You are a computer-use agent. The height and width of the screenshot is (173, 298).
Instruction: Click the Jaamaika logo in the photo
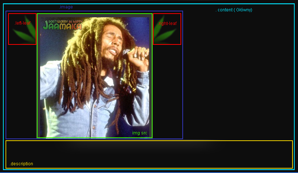pyautogui.click(x=62, y=26)
